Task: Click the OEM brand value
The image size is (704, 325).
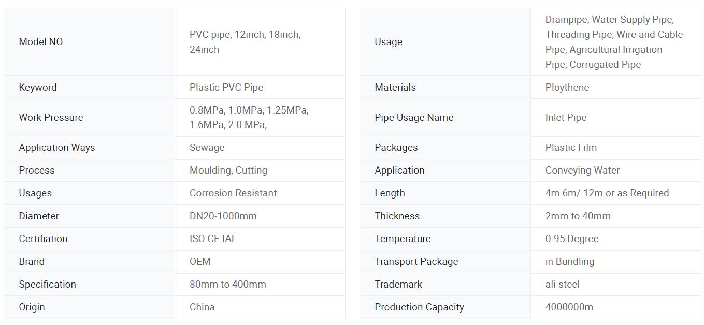Action: pyautogui.click(x=200, y=261)
